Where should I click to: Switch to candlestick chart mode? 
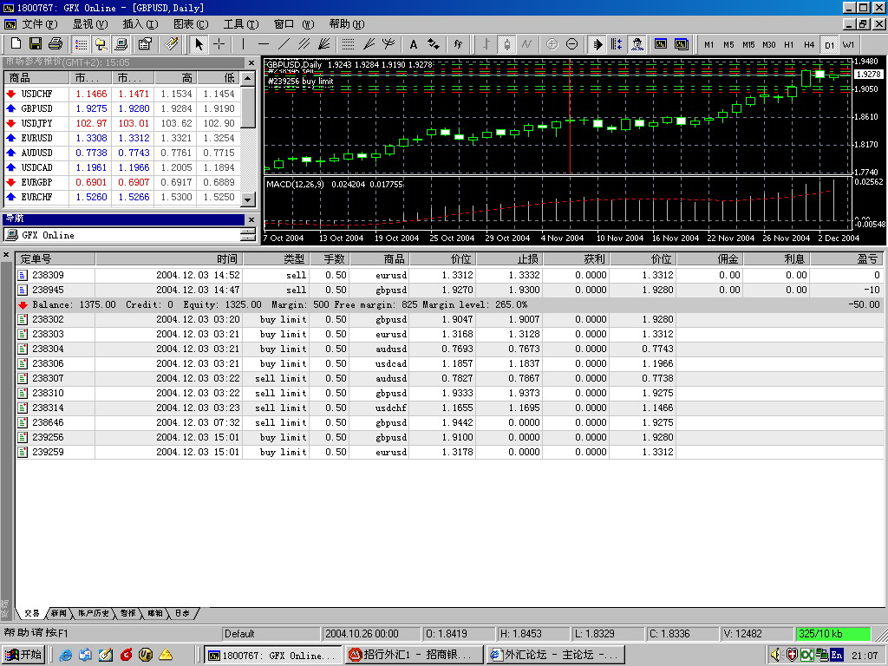(506, 43)
